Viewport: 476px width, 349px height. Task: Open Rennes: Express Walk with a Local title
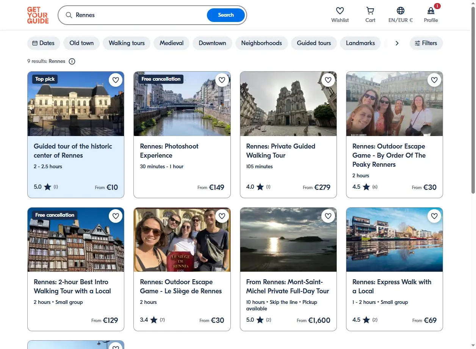tap(392, 286)
